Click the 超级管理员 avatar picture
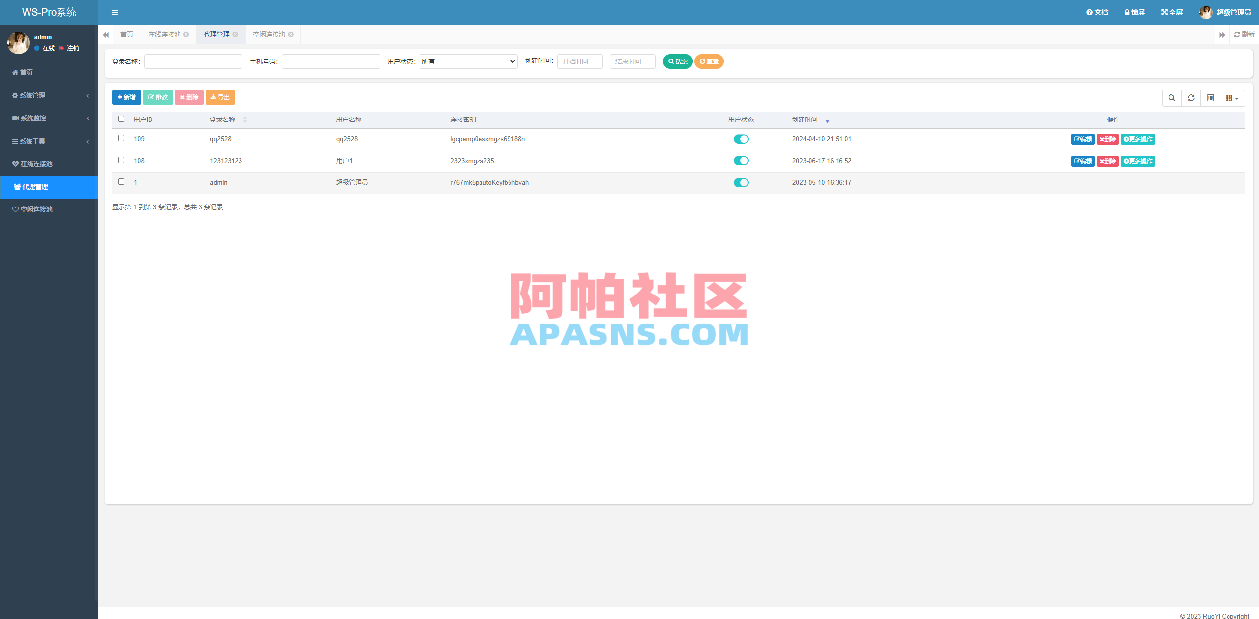The height and width of the screenshot is (619, 1259). tap(1206, 12)
